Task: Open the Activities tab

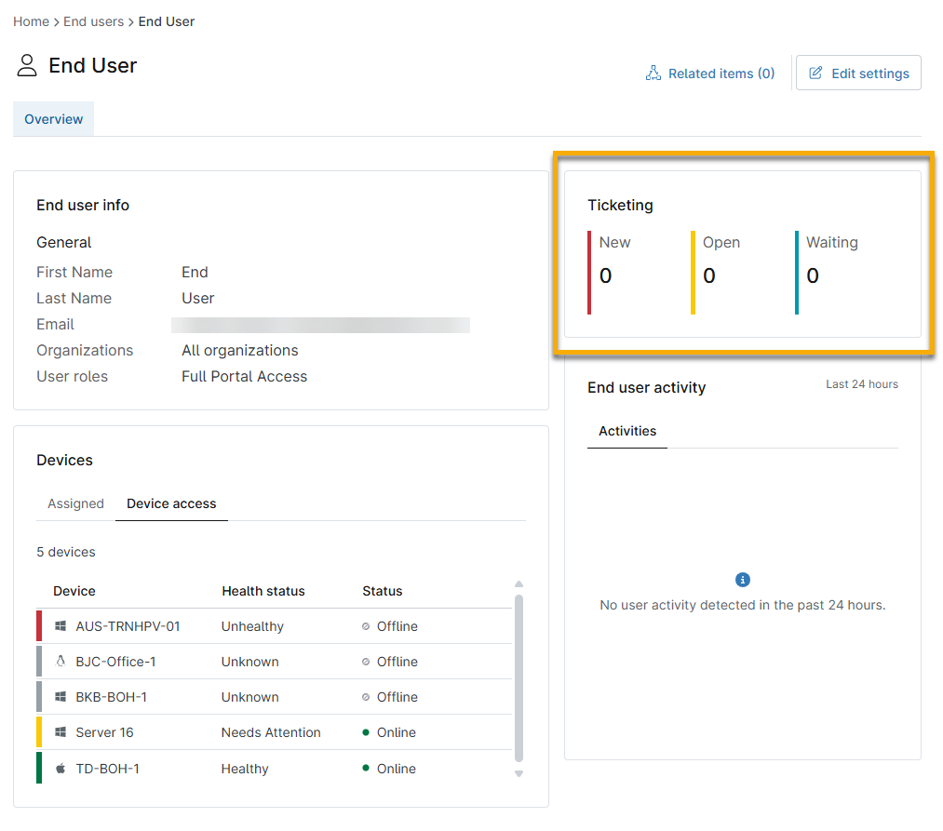Action: coord(626,431)
